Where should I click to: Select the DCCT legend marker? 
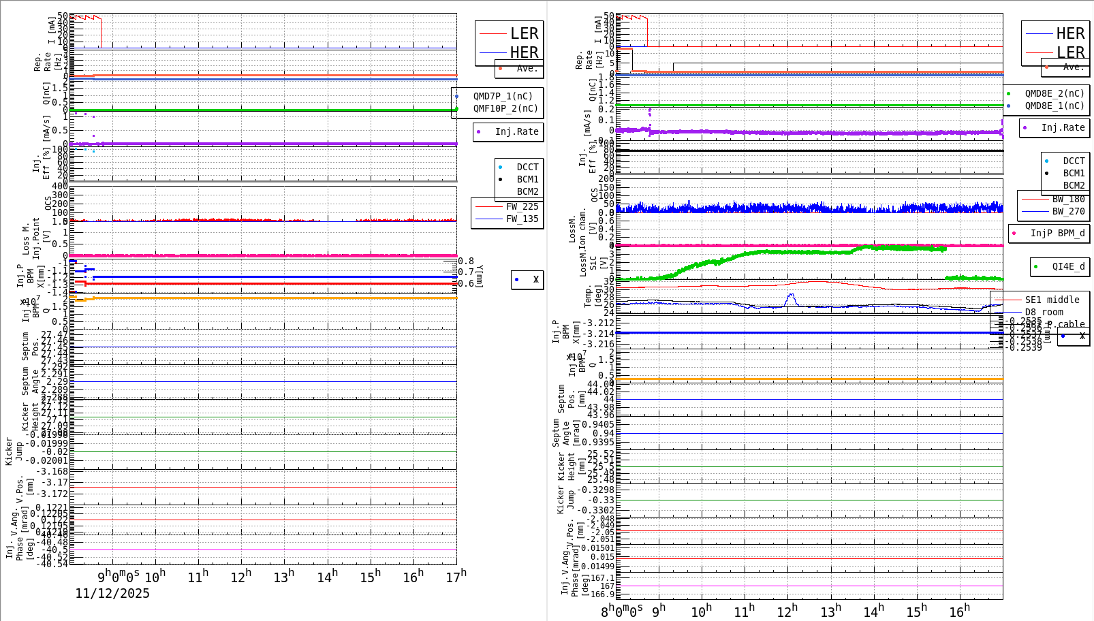(x=502, y=165)
